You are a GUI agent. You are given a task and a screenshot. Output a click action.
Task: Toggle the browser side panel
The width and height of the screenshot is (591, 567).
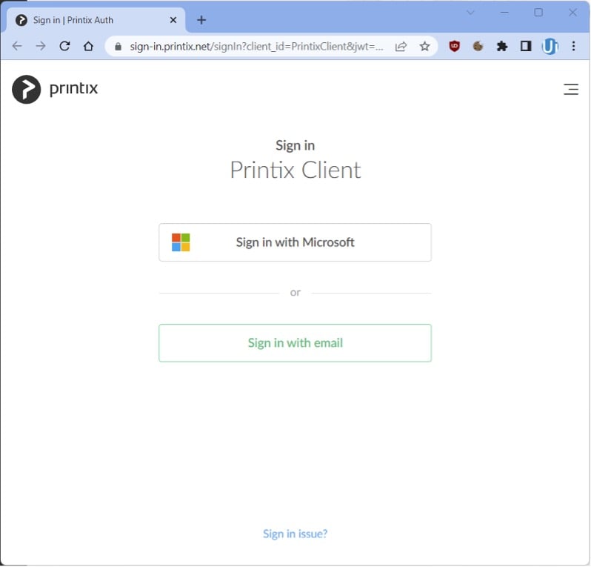click(525, 47)
